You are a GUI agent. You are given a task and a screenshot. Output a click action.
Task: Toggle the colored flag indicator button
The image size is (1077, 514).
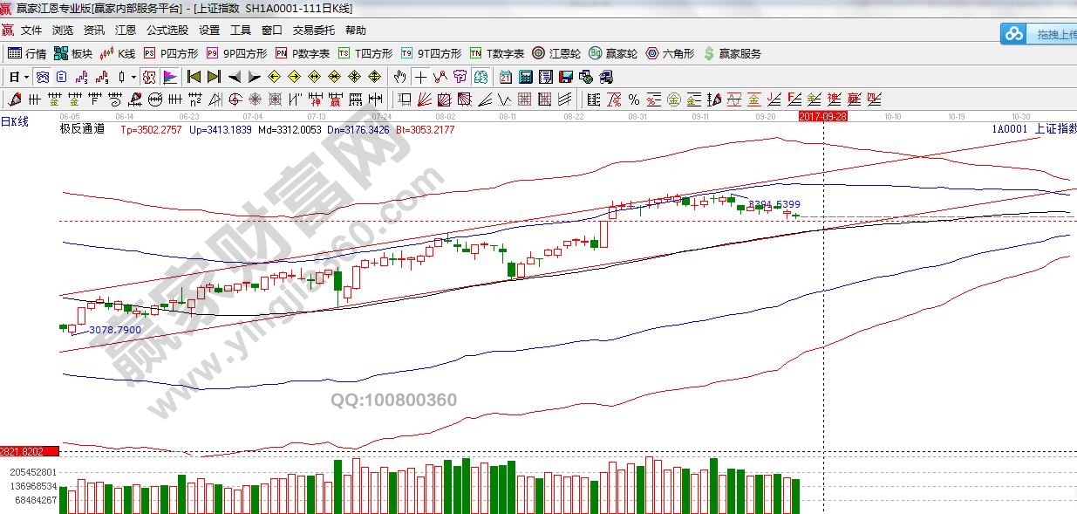(169, 77)
